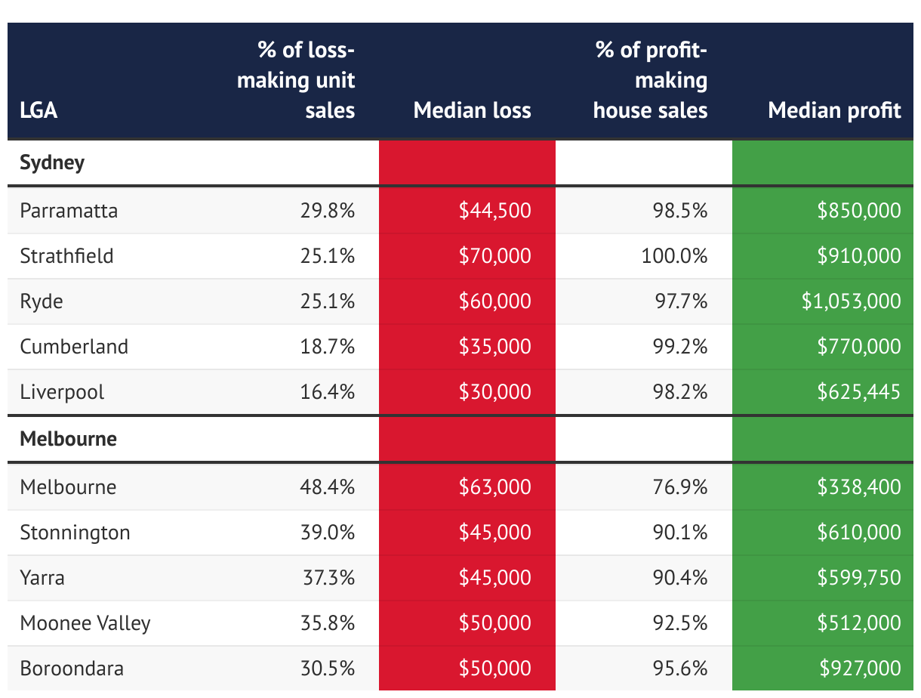
Task: Click the Liverpool row label
Action: pos(62,392)
